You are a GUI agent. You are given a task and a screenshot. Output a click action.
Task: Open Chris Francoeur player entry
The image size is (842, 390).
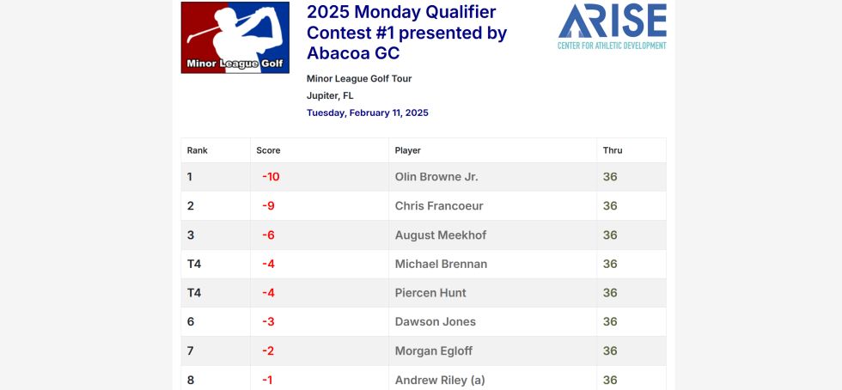pos(439,206)
